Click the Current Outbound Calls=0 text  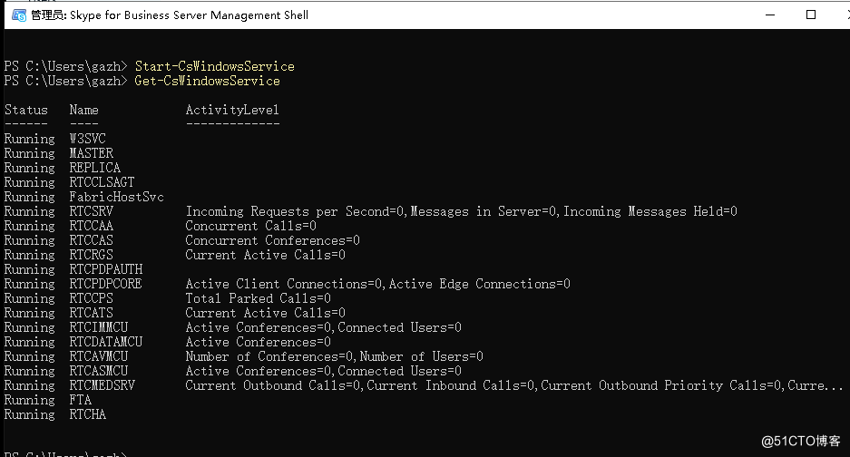pyautogui.click(x=274, y=386)
